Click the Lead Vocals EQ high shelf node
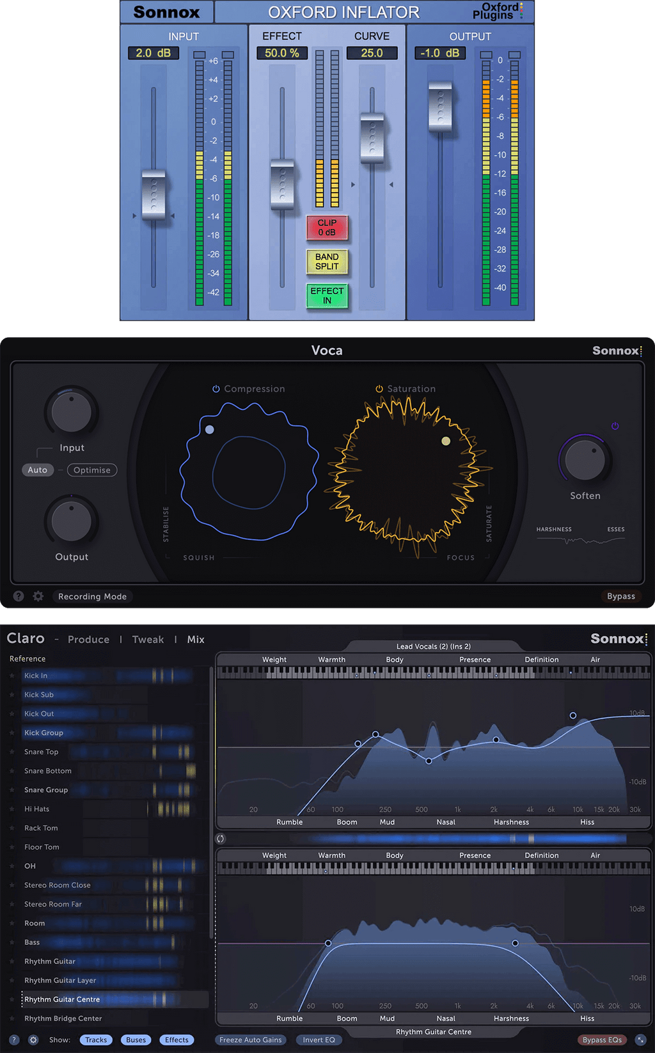This screenshot has height=1053, width=655. click(x=573, y=715)
